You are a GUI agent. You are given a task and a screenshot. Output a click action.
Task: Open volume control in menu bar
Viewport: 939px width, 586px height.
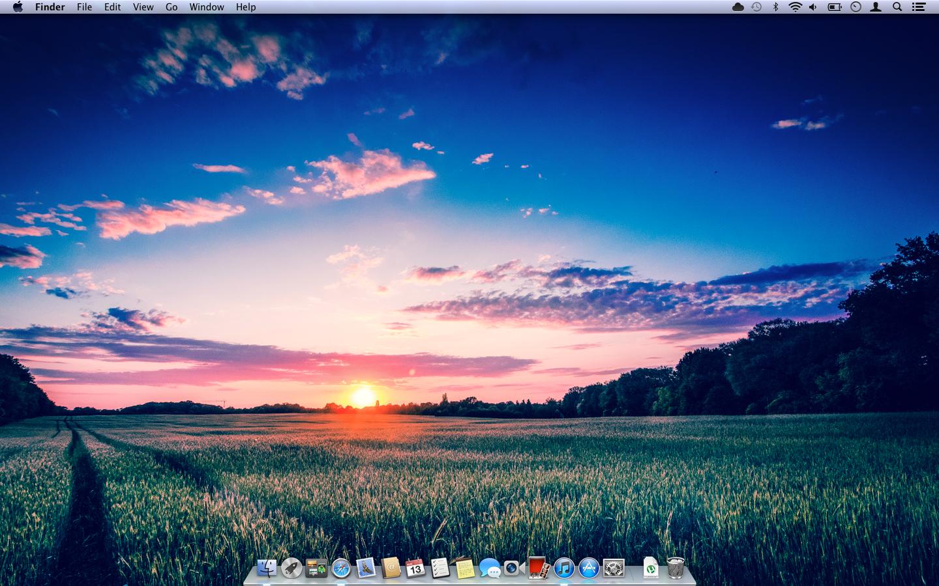[813, 7]
